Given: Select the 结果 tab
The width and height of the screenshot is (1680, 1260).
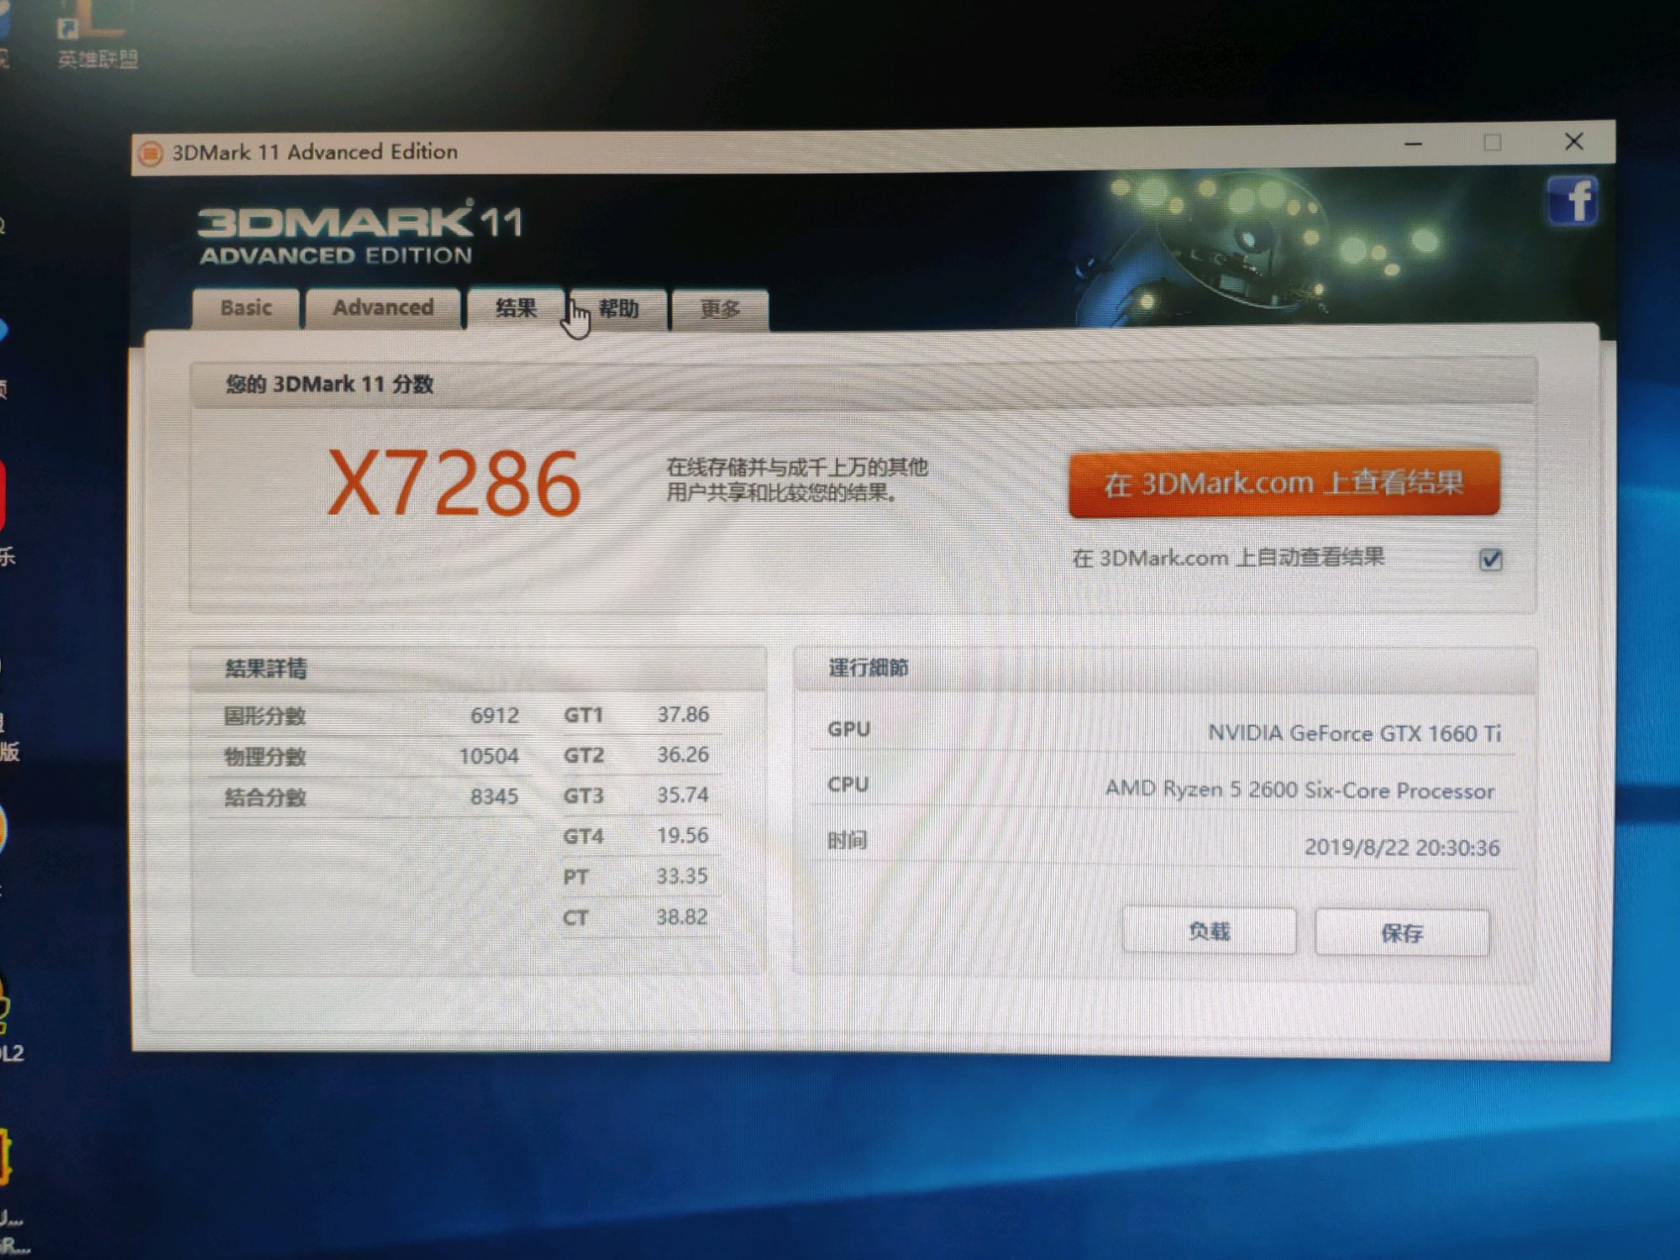Looking at the screenshot, I should 515,308.
